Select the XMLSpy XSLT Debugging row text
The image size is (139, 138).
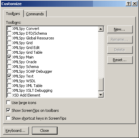click(32, 90)
